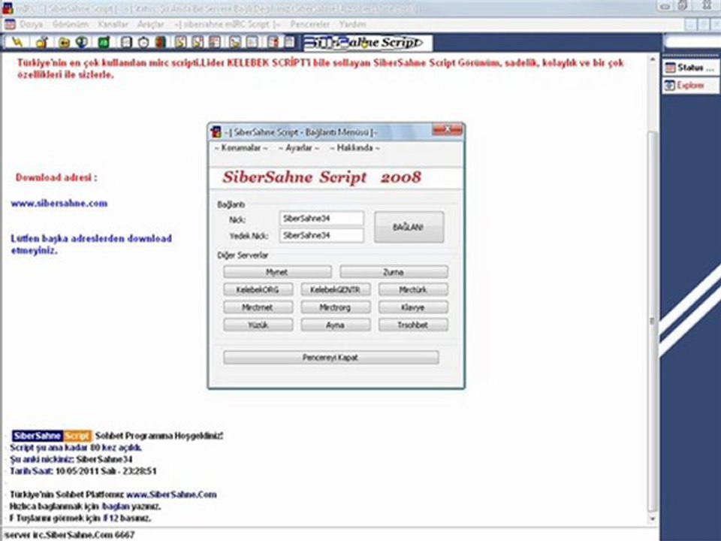Click the clock timer toolbar icon
The width and height of the screenshot is (721, 541).
tap(143, 42)
